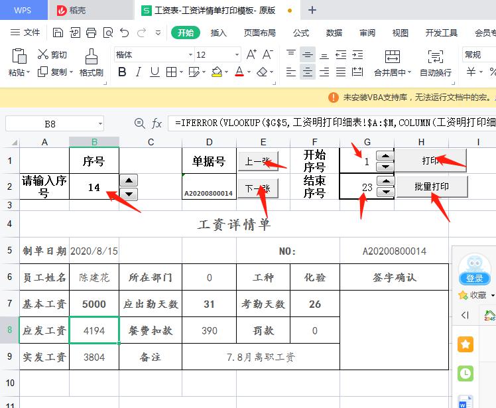Open Print Preview icon in quick toolbar
Screen dimensions: 496x408
(x=108, y=33)
